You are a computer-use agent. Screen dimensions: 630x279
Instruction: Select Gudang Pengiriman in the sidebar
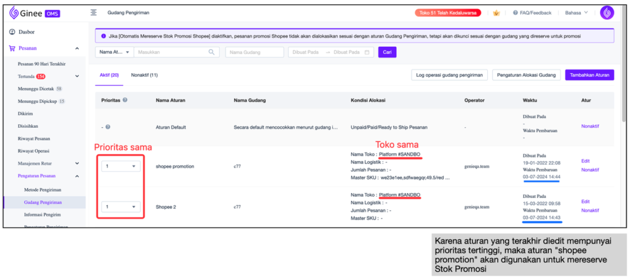[43, 202]
